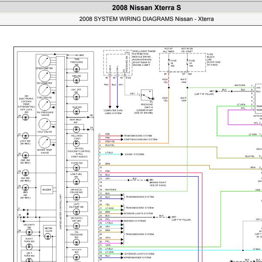
Task: Select the OIL PRESSURE SWITCH symbol
Action: click(x=147, y=95)
